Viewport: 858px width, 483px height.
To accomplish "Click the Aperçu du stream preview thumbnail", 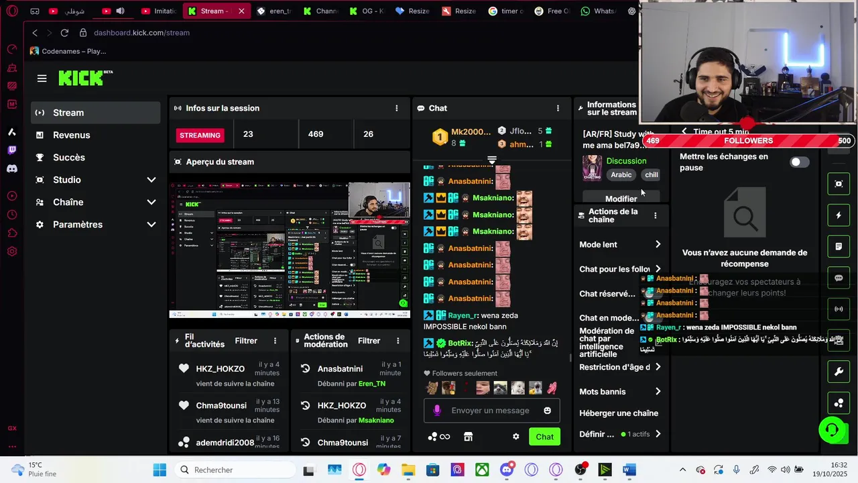I will [x=290, y=250].
